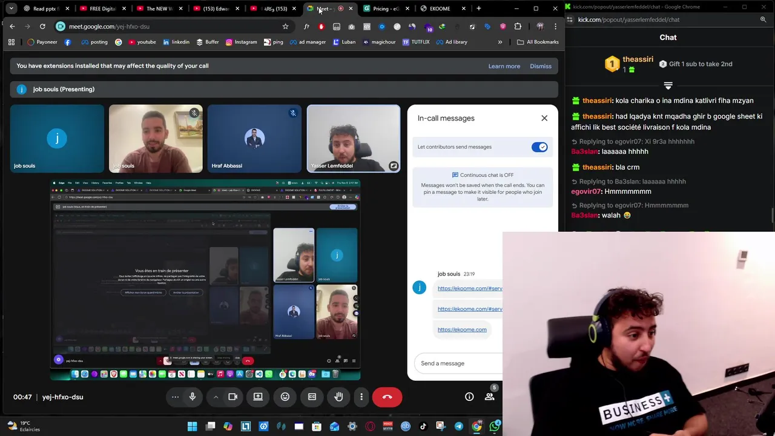Reload the Meet page
Viewport: 775px width, 436px height.
point(42,27)
